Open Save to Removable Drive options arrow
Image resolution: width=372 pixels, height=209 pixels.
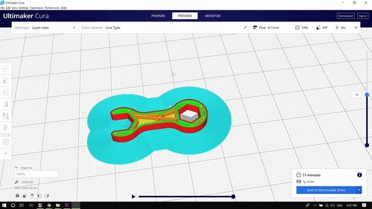click(x=359, y=190)
